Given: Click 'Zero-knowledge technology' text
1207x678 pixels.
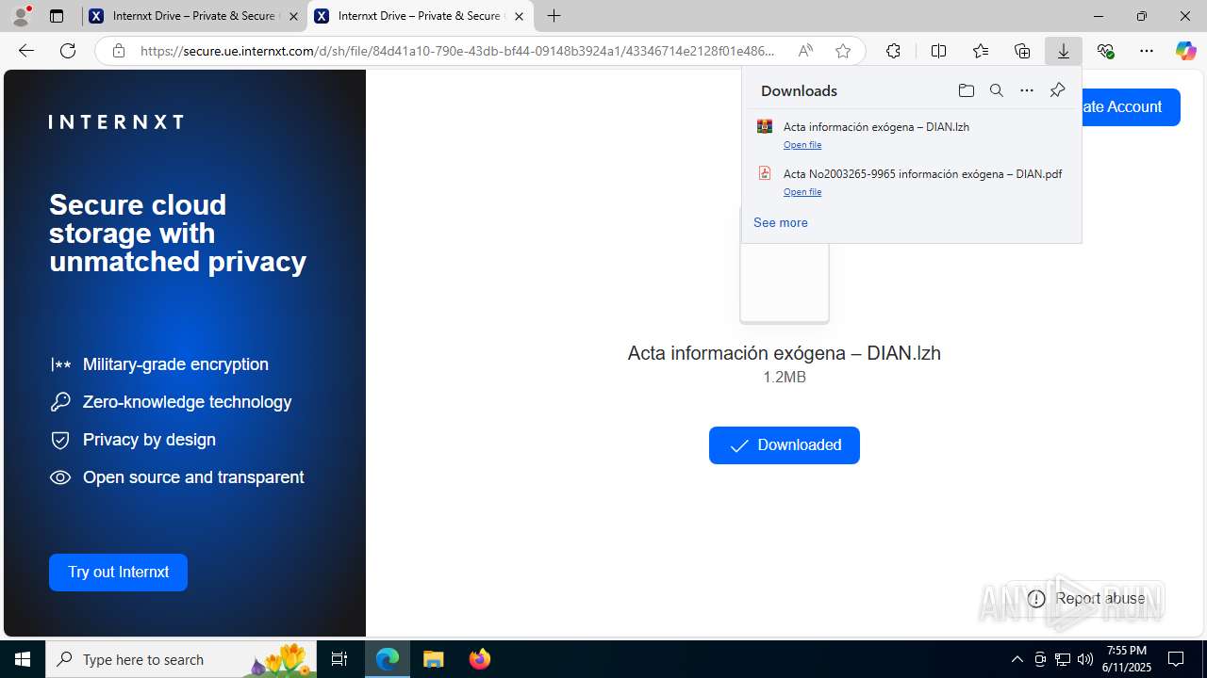Looking at the screenshot, I should click(187, 402).
